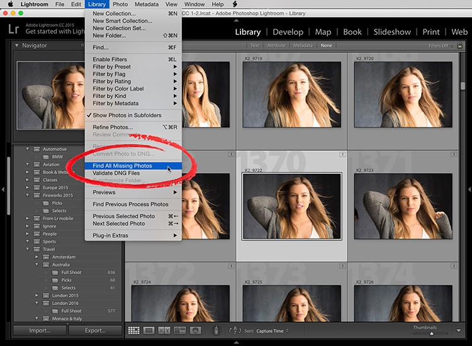Hide the right panel with the edge arrow
472x346 pixels.
coord(469,189)
